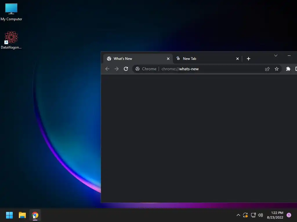Go back to the previous page
The height and width of the screenshot is (222, 297).
[x=107, y=69]
